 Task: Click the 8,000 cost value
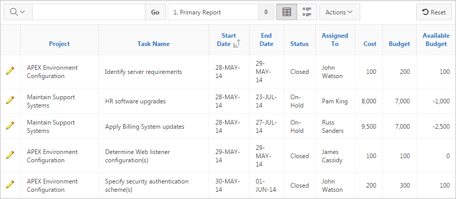click(369, 101)
